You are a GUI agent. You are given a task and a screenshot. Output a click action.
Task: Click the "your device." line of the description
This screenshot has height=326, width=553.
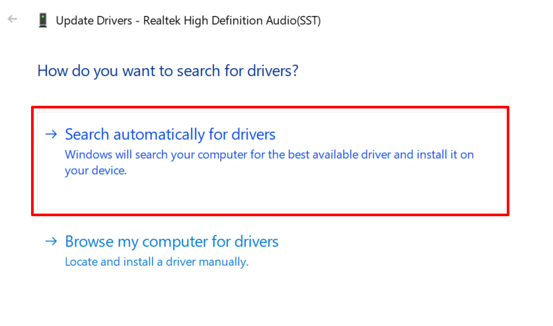click(x=95, y=171)
